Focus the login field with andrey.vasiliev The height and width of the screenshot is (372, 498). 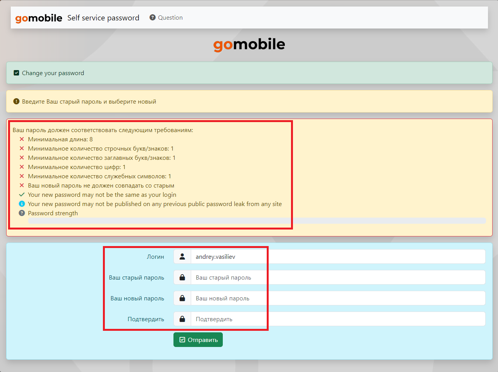338,256
